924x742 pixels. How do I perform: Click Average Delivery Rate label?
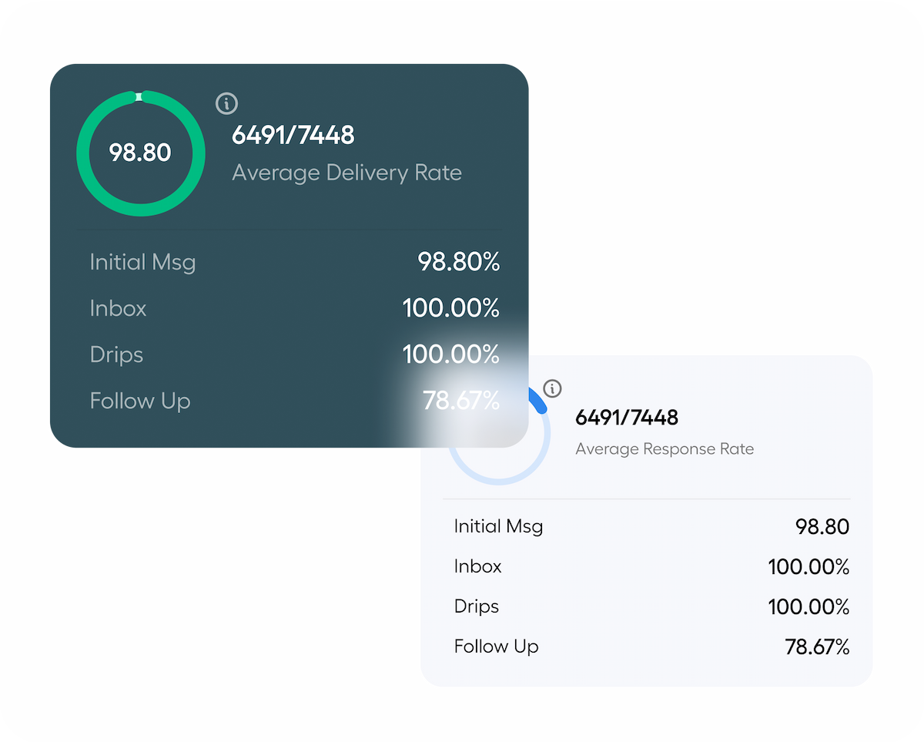pos(346,173)
